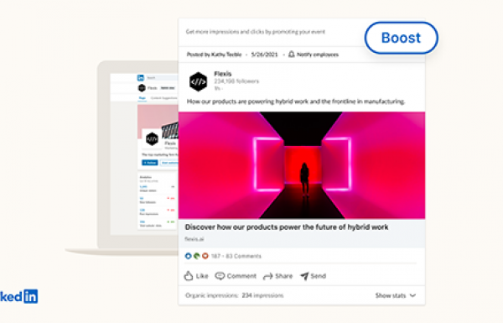This screenshot has height=323, width=503.
Task: Click the Boost button
Action: (401, 38)
